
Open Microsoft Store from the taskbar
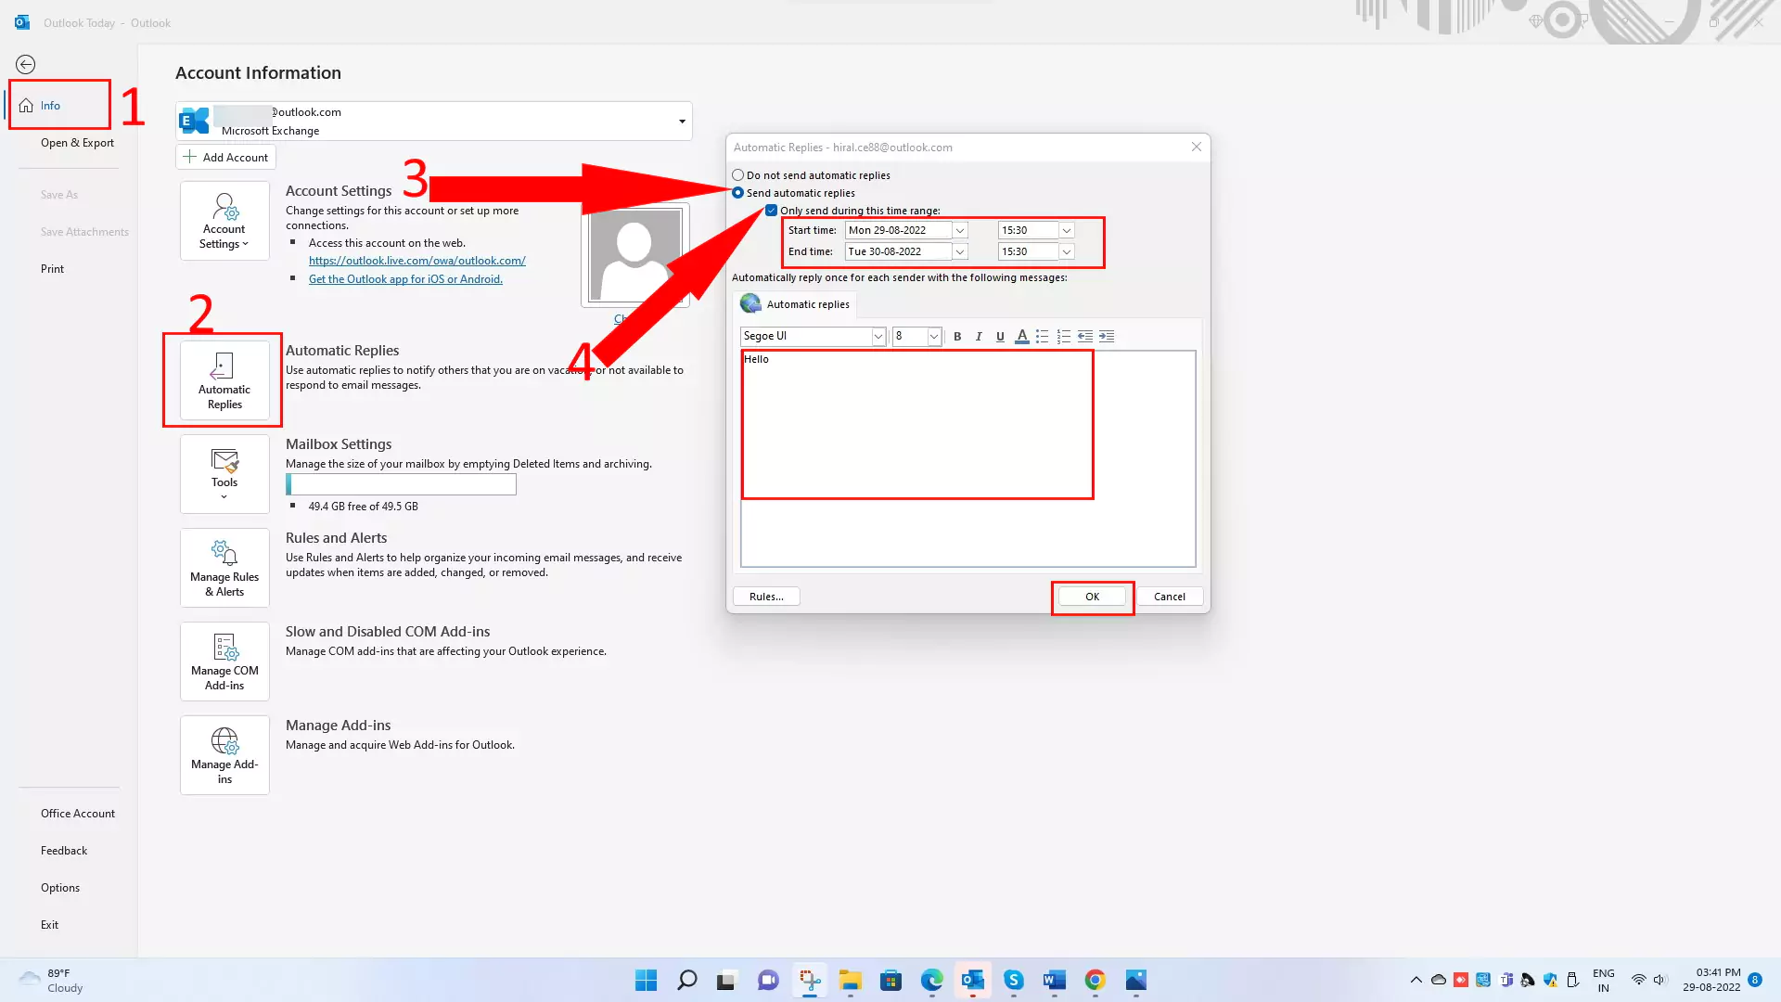[891, 980]
